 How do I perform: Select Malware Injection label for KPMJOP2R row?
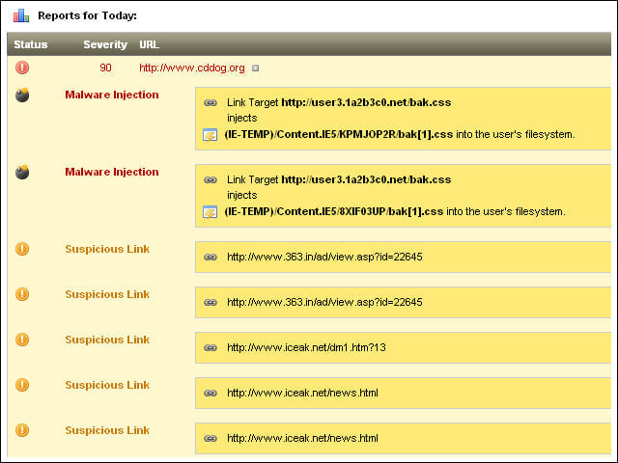click(x=112, y=95)
